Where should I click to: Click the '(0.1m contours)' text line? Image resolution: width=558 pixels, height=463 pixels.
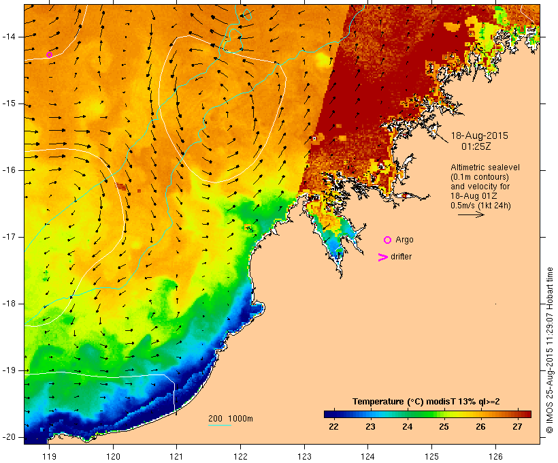pyautogui.click(x=480, y=177)
